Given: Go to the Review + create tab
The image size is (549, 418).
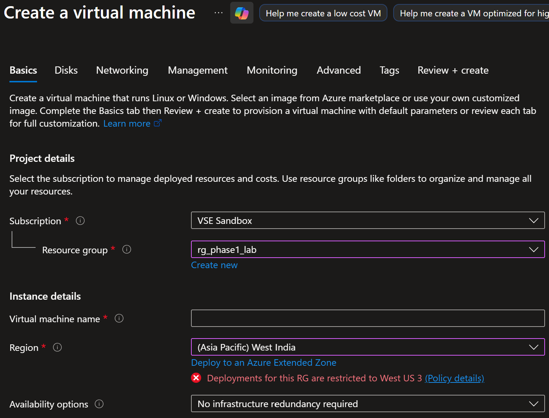Looking at the screenshot, I should click(453, 70).
